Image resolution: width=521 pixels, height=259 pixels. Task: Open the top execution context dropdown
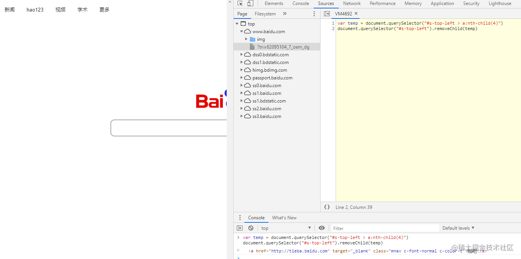click(x=286, y=228)
